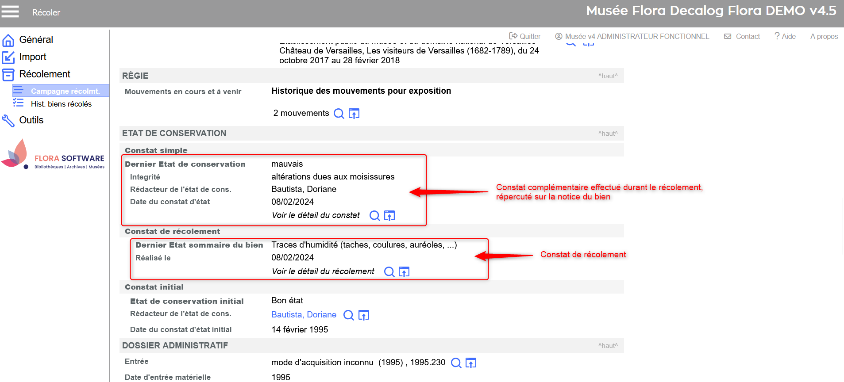Select Campagne récolmt. in sidebar
Screen dimensions: 844x382
(x=65, y=91)
